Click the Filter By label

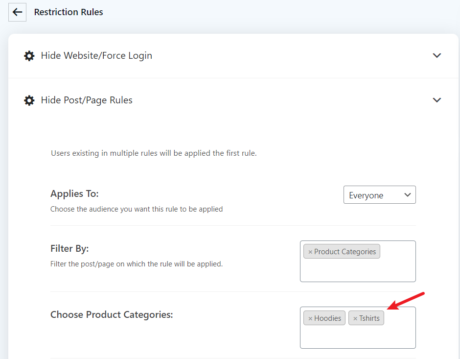click(x=69, y=249)
